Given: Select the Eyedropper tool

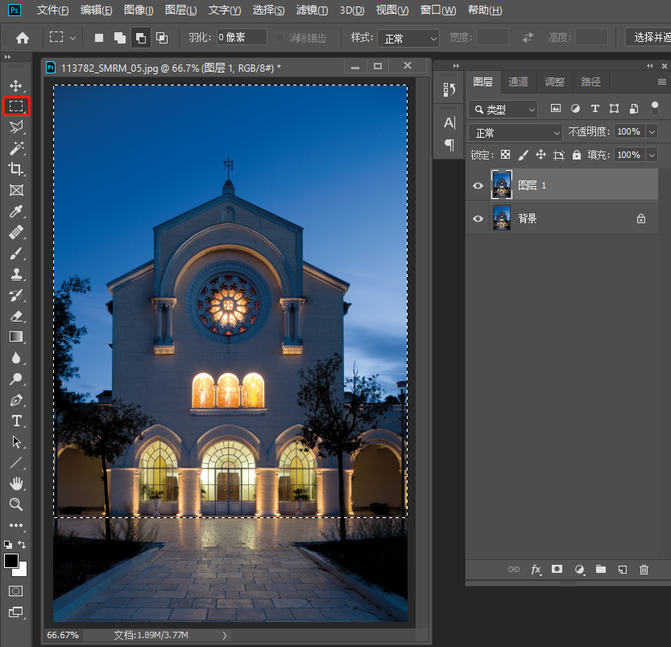Looking at the screenshot, I should pyautogui.click(x=16, y=211).
